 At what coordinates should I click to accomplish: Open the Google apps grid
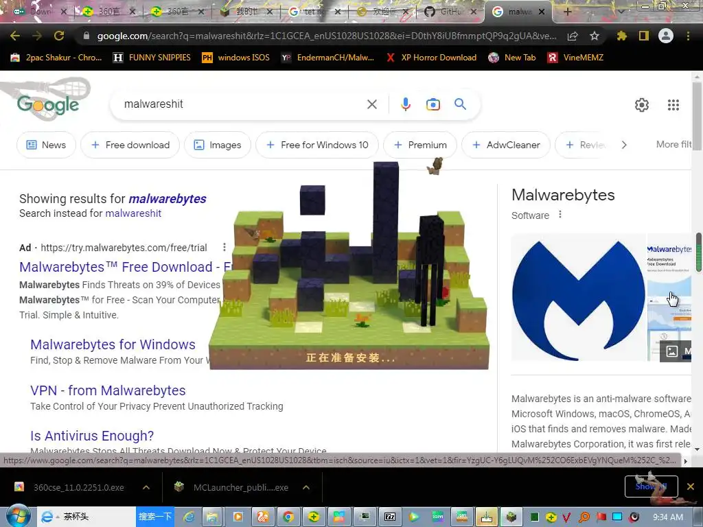[x=673, y=105]
